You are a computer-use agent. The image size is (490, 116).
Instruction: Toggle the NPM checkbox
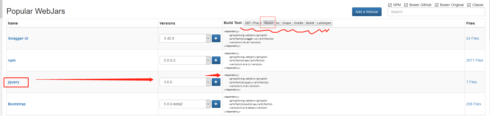click(x=390, y=5)
